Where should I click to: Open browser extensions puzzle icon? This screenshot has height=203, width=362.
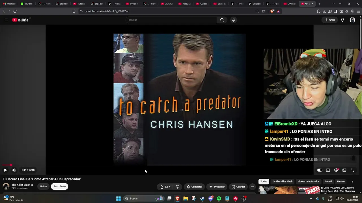pos(319,11)
